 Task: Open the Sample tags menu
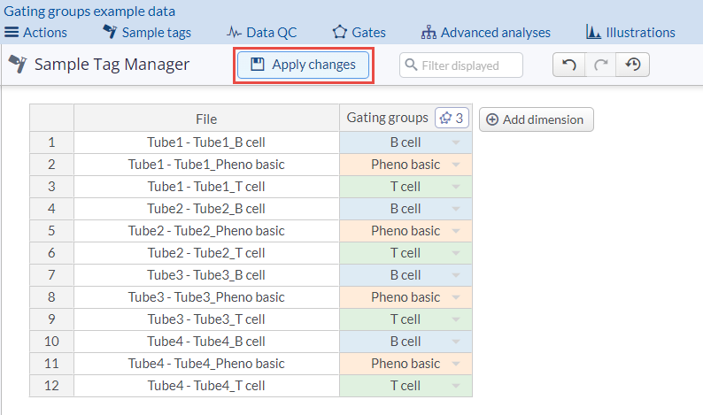click(146, 33)
